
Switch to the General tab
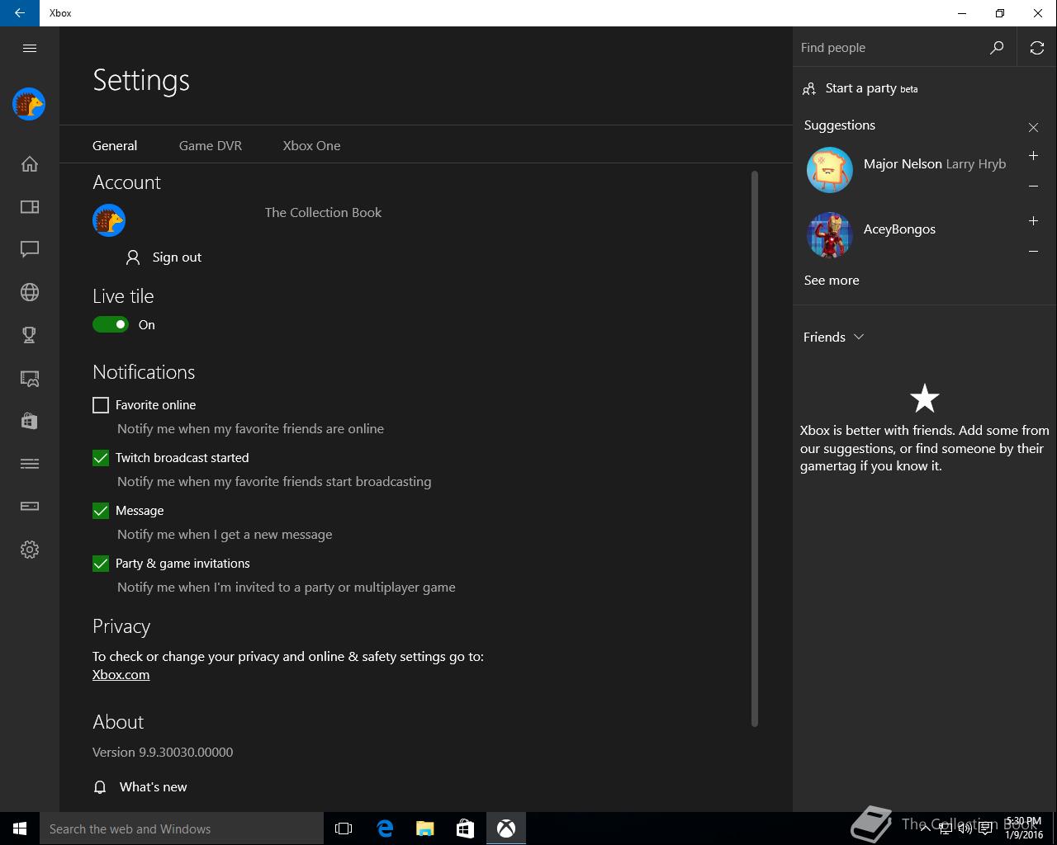click(115, 145)
